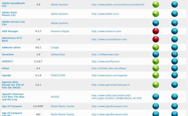Click the Slanecon Digital vendor link
The height and width of the screenshot is (116, 188).
(x=60, y=31)
